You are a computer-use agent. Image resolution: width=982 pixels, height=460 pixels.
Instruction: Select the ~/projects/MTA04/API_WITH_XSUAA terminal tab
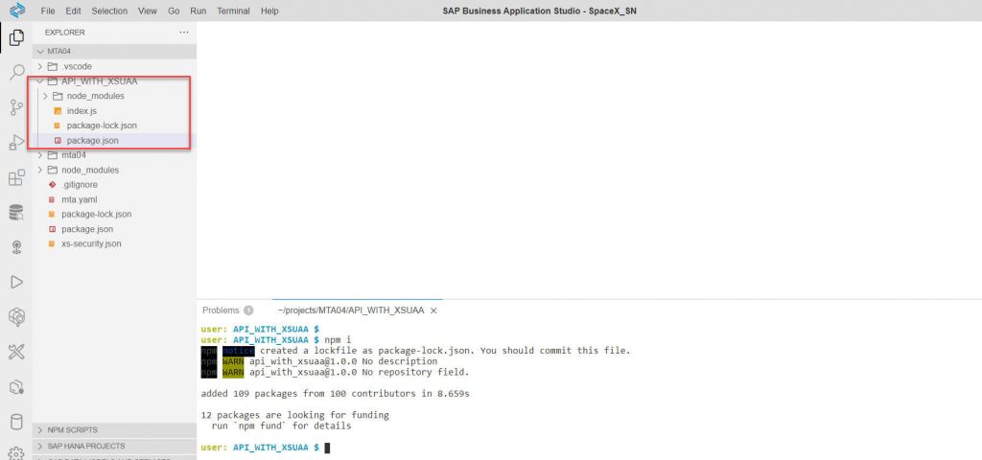pyautogui.click(x=351, y=310)
